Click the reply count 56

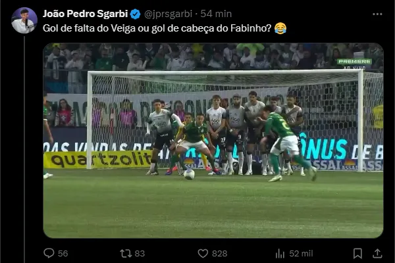[x=63, y=253]
